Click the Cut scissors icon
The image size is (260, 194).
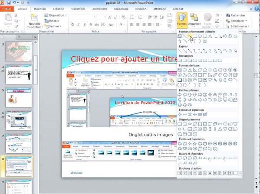point(16,15)
